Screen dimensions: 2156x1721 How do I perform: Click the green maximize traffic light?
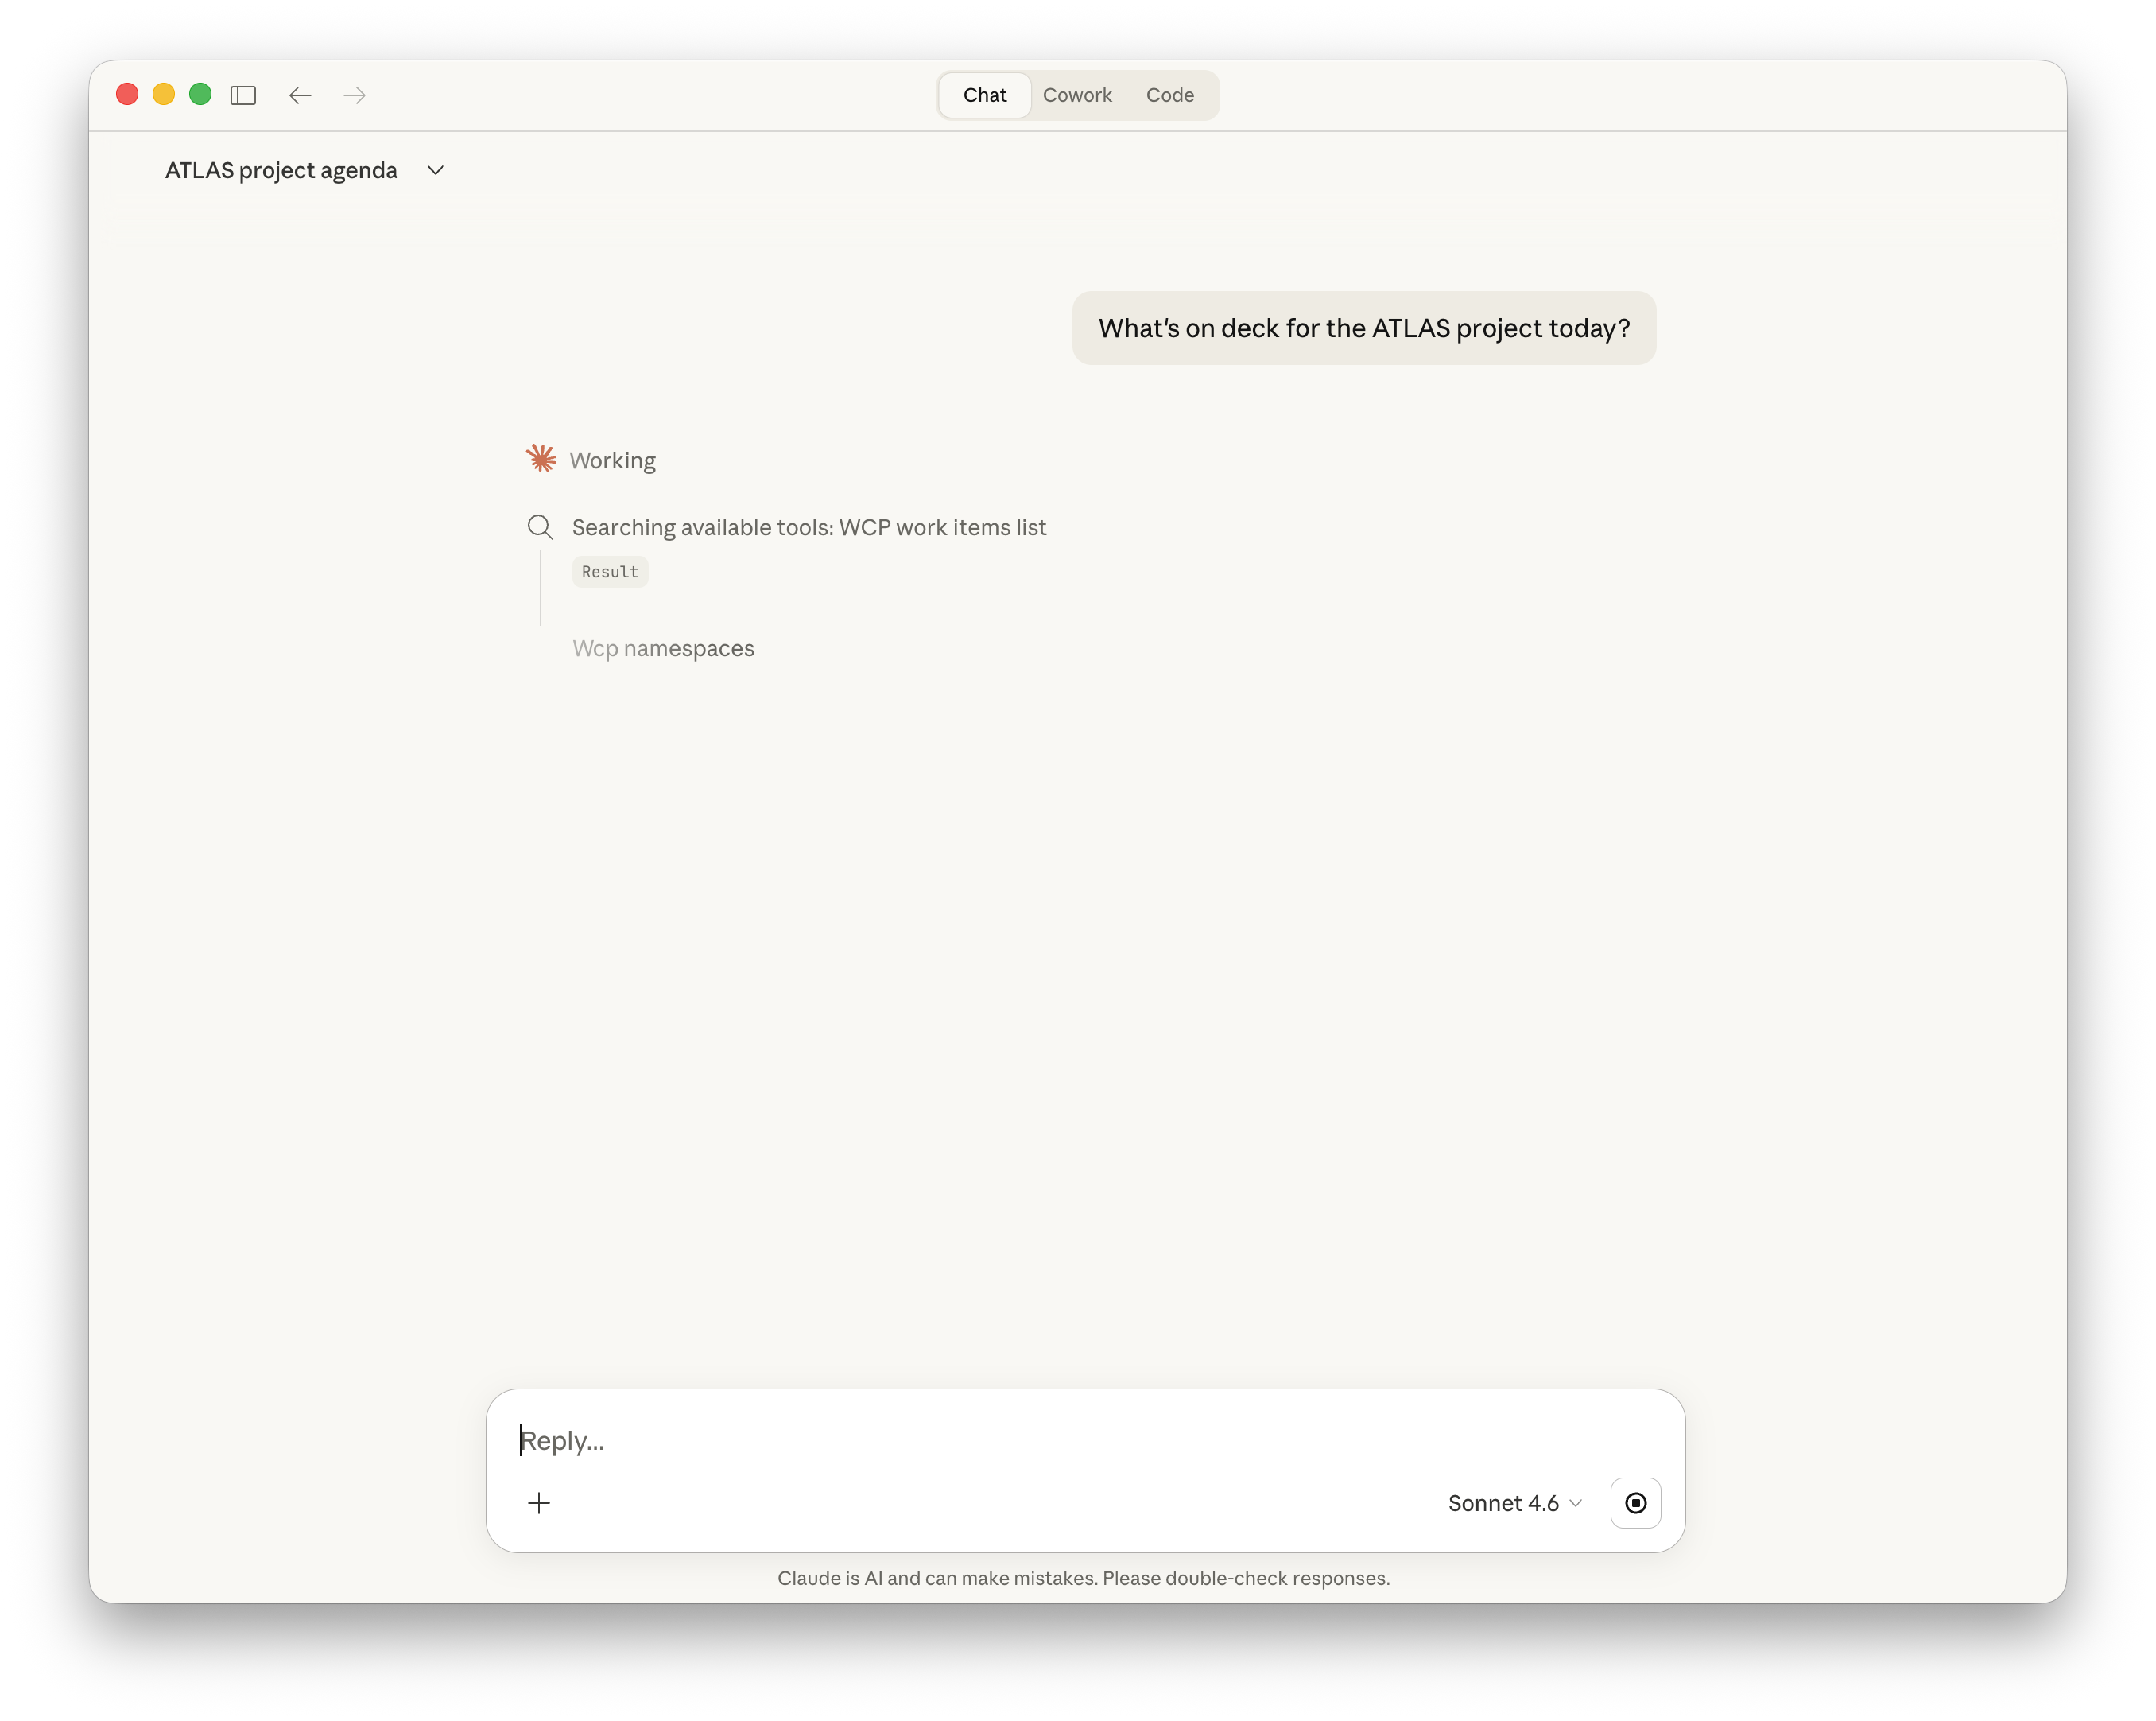(x=200, y=94)
